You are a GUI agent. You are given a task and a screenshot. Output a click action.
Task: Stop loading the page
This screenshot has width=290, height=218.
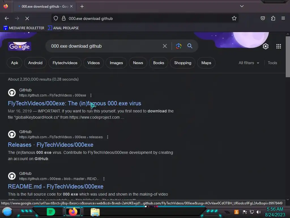(x=27, y=18)
